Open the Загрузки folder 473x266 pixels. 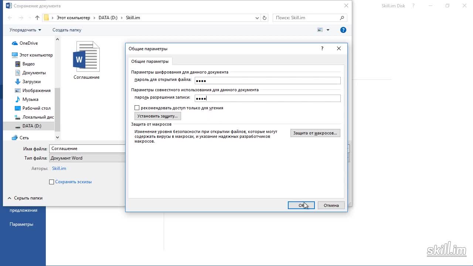click(28, 82)
